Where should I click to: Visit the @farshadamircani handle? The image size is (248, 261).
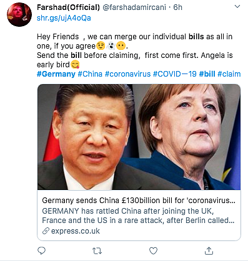click(134, 7)
